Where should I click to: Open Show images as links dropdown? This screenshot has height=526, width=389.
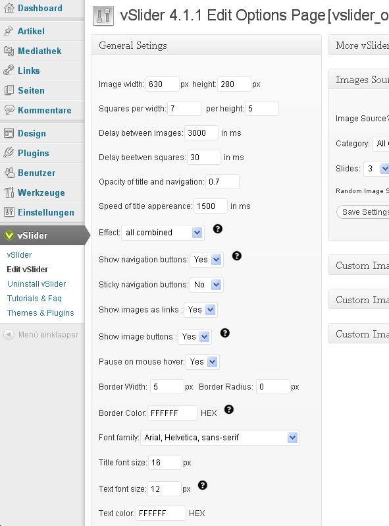coord(201,310)
